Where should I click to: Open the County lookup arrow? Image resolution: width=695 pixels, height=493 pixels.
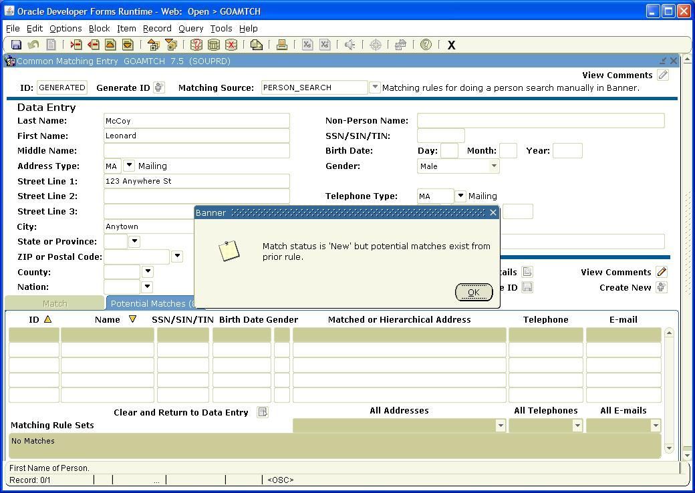pos(148,271)
